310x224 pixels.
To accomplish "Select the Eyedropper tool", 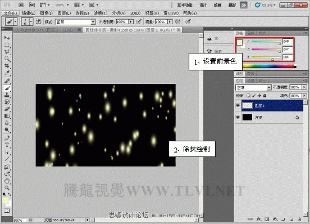I will [7, 73].
